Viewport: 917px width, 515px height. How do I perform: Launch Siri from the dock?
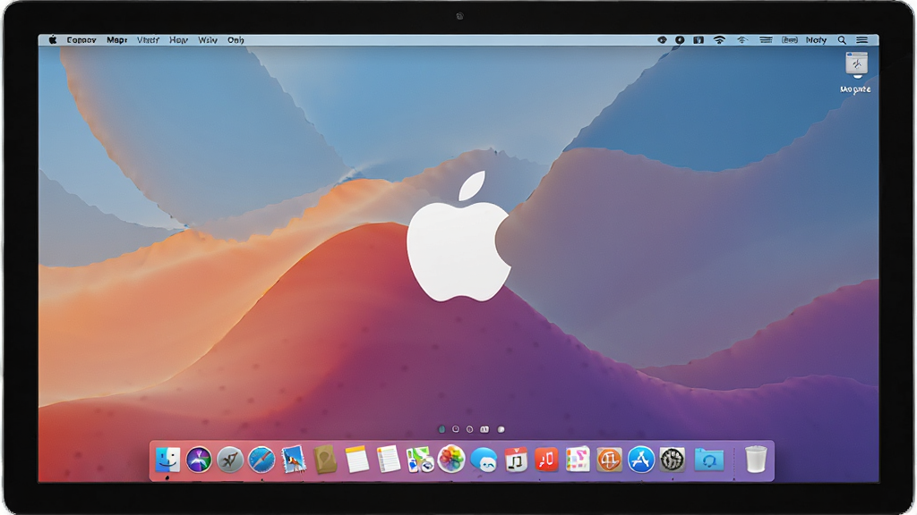[x=199, y=460]
